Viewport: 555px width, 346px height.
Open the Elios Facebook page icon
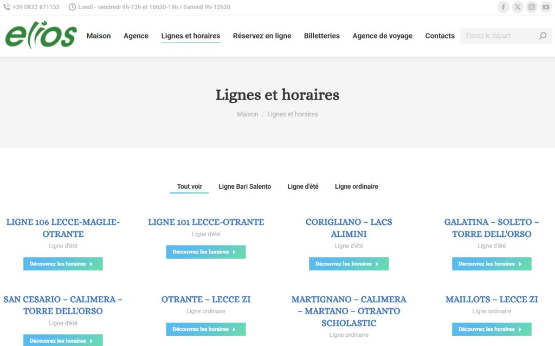pos(503,7)
